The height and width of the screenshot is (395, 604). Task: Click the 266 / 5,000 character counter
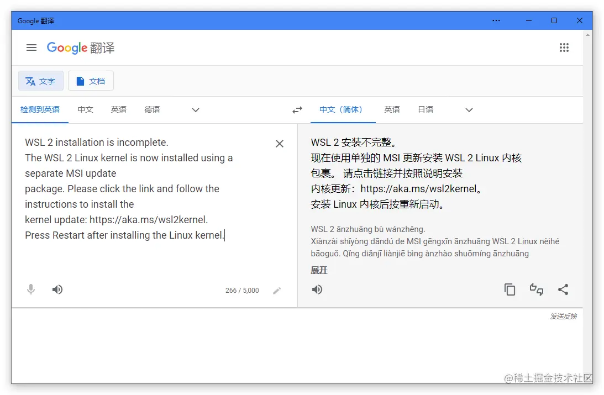(x=242, y=291)
